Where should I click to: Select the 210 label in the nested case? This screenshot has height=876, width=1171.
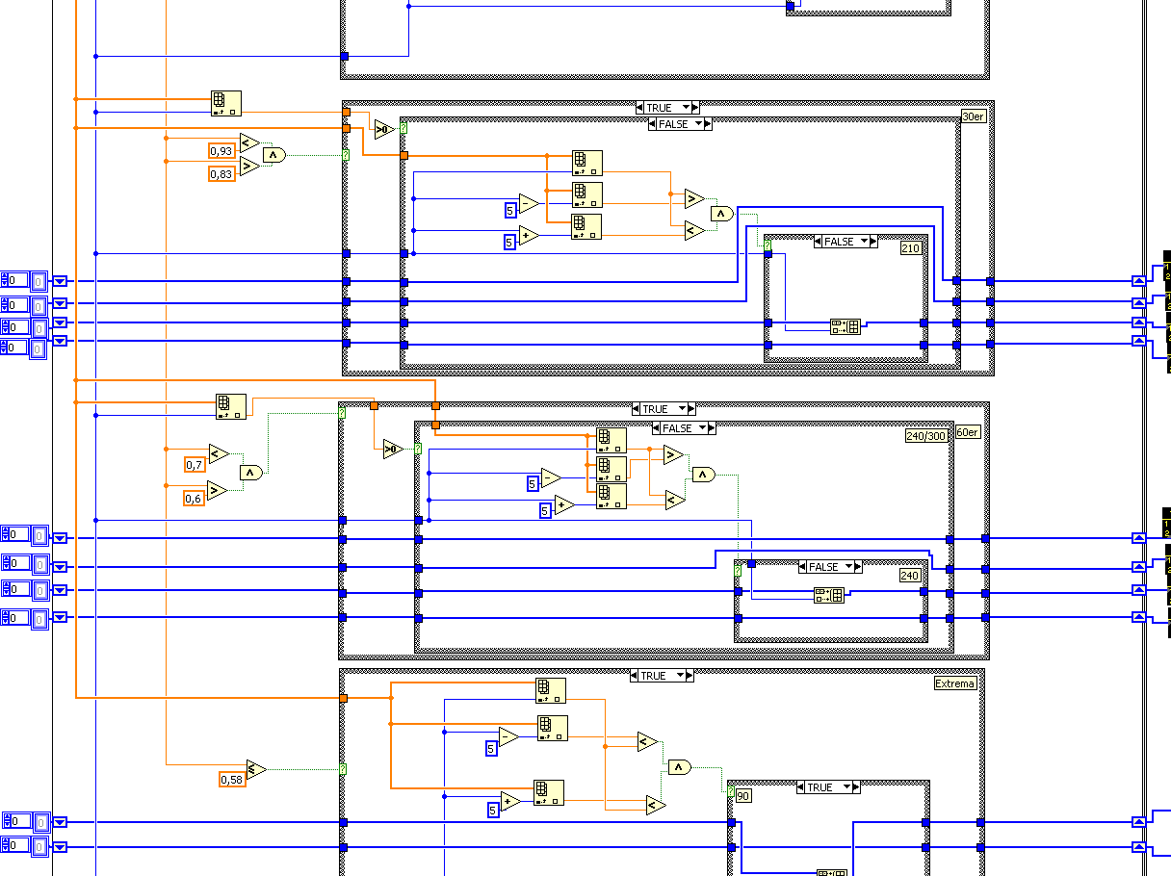click(x=910, y=248)
